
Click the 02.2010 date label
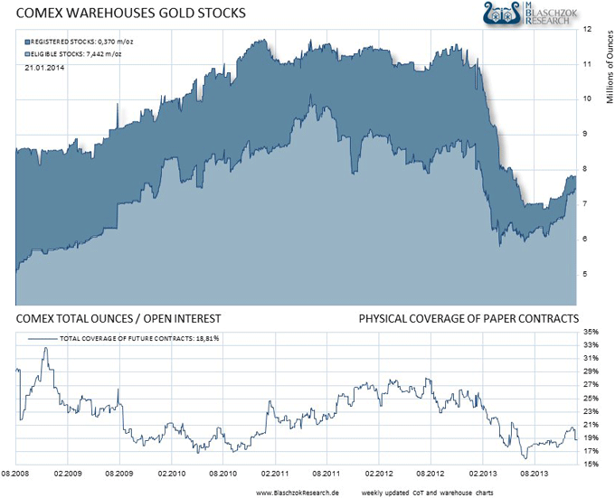pyautogui.click(x=172, y=474)
